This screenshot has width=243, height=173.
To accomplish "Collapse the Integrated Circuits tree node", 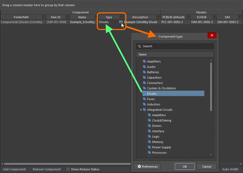I will coord(141,110).
